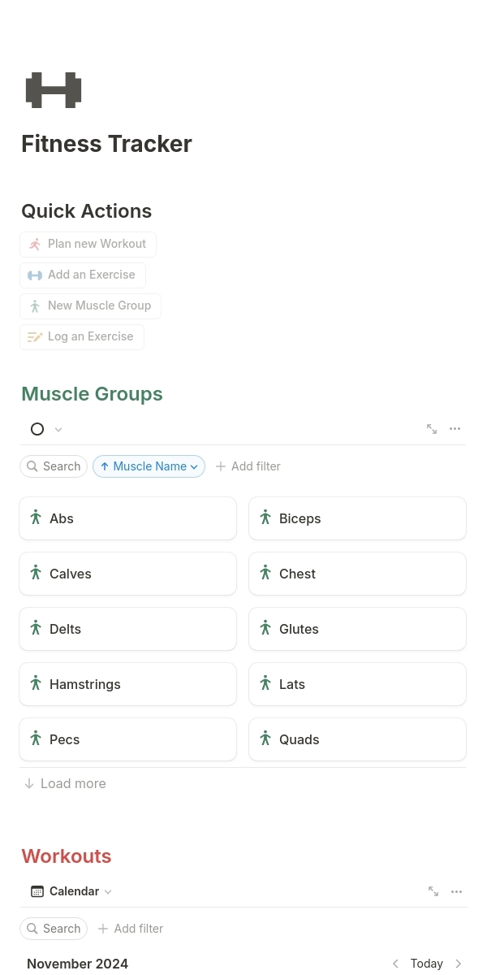Click the search icon in Muscle Groups toolbar

(x=32, y=466)
